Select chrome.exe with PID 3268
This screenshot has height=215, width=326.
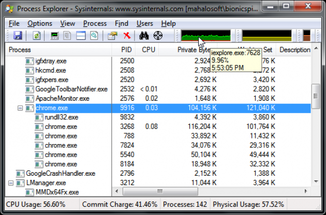[x=158, y=127]
